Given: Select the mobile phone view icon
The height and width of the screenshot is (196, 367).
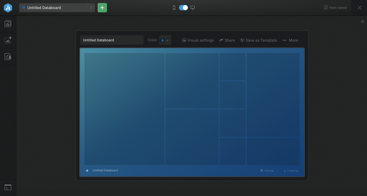Looking at the screenshot, I should (174, 8).
